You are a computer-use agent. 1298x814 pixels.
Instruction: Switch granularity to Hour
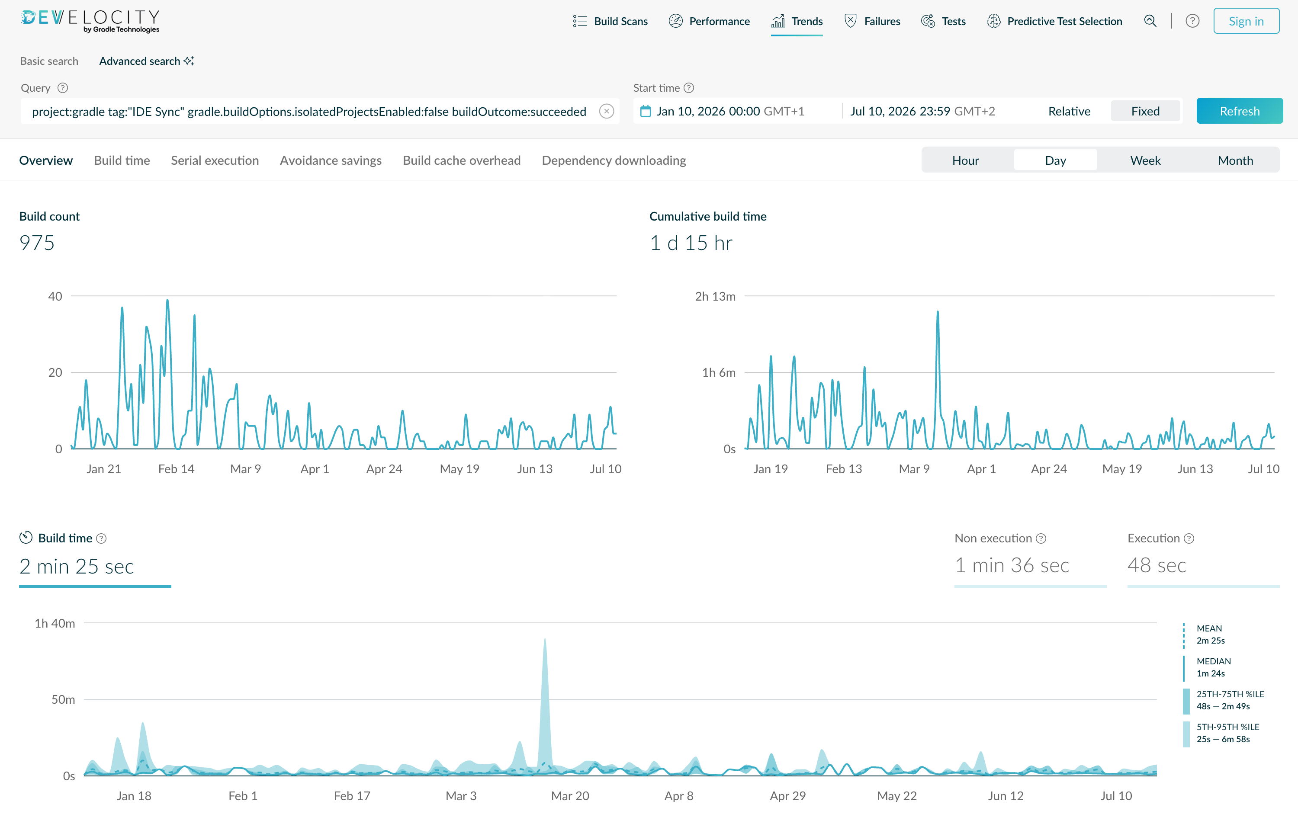point(965,160)
